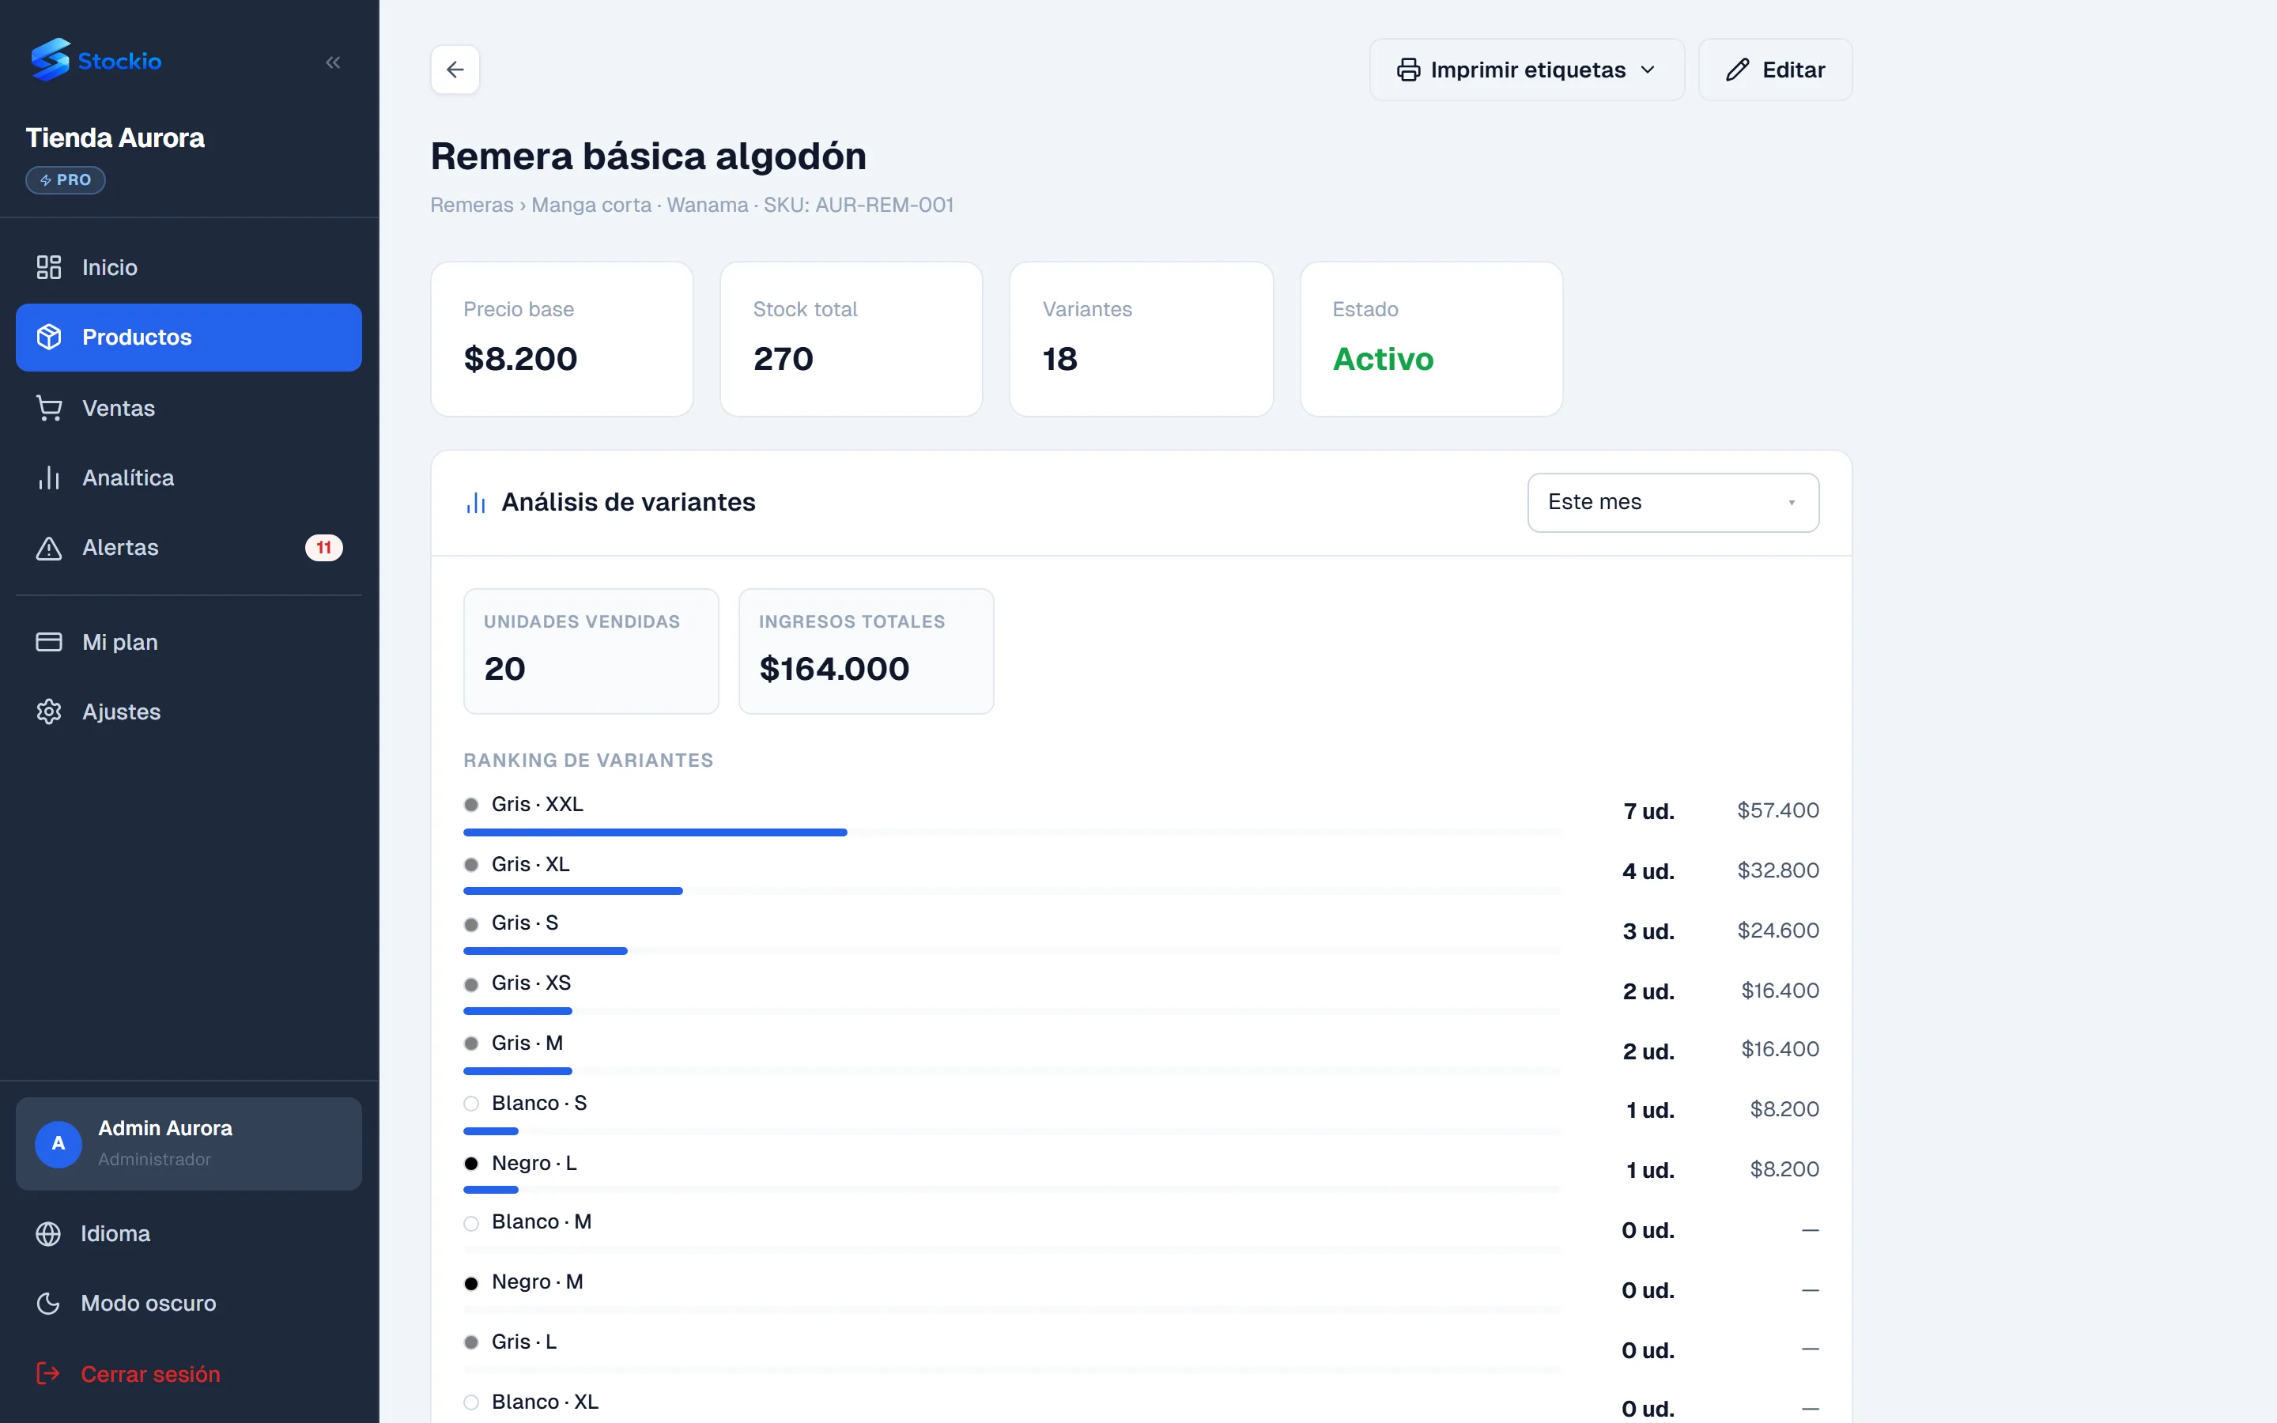
Task: Click the Editar button
Action: pos(1776,70)
